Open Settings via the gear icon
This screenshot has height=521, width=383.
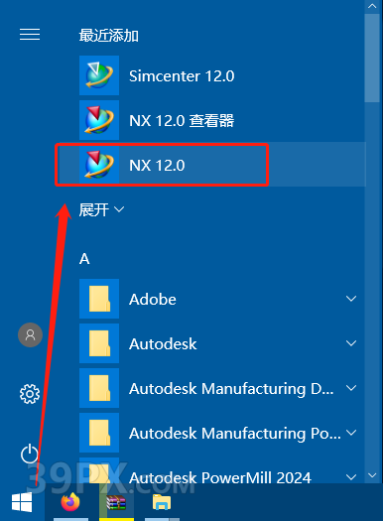(30, 394)
